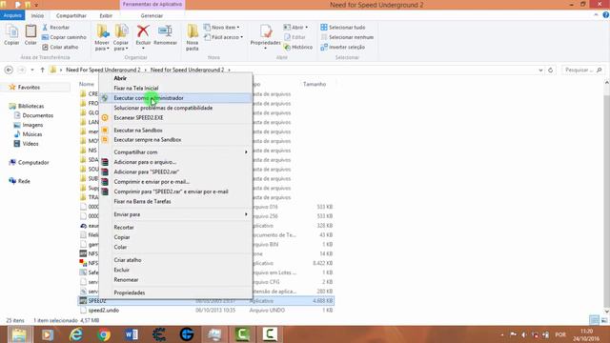Choose Executar sempre na Sandbox
This screenshot has width=610, height=343.
(x=175, y=140)
